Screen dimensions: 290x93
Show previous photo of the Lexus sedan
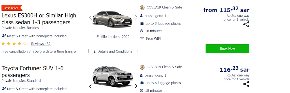[x=91, y=18]
